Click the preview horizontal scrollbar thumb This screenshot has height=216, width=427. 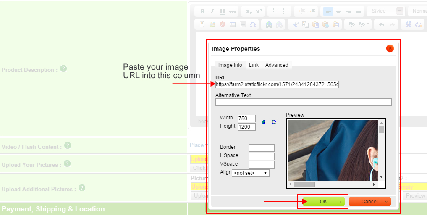coord(304,184)
